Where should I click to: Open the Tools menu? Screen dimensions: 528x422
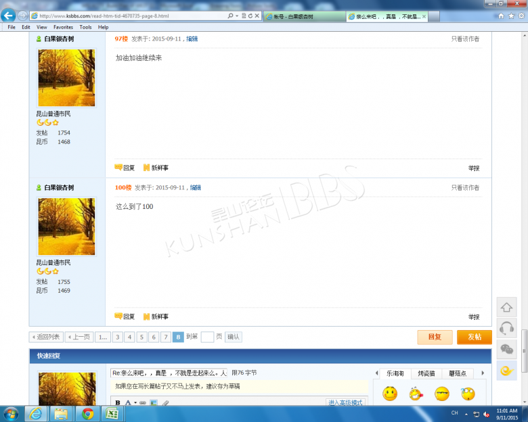pyautogui.click(x=85, y=27)
